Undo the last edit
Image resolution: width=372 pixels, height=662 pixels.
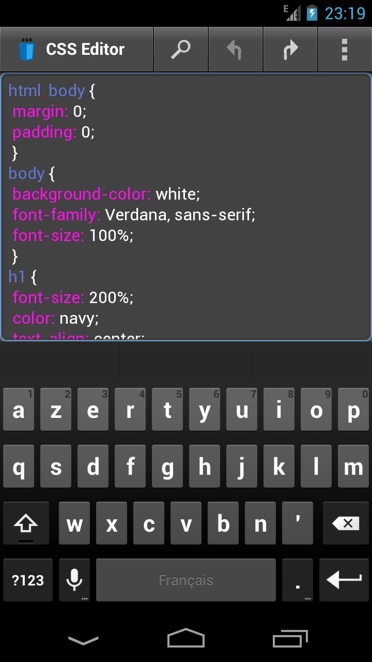235,49
